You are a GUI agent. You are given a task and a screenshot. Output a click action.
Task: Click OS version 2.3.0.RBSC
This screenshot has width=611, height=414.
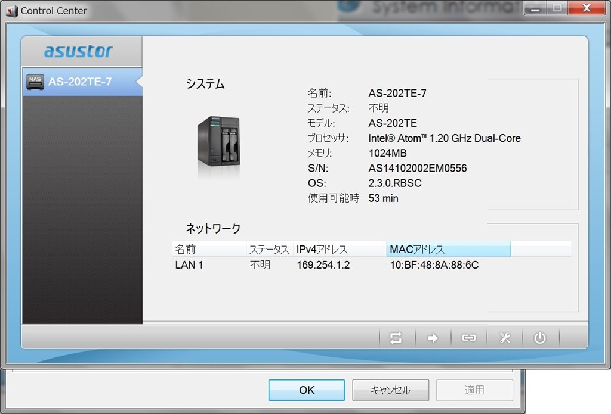click(x=395, y=183)
